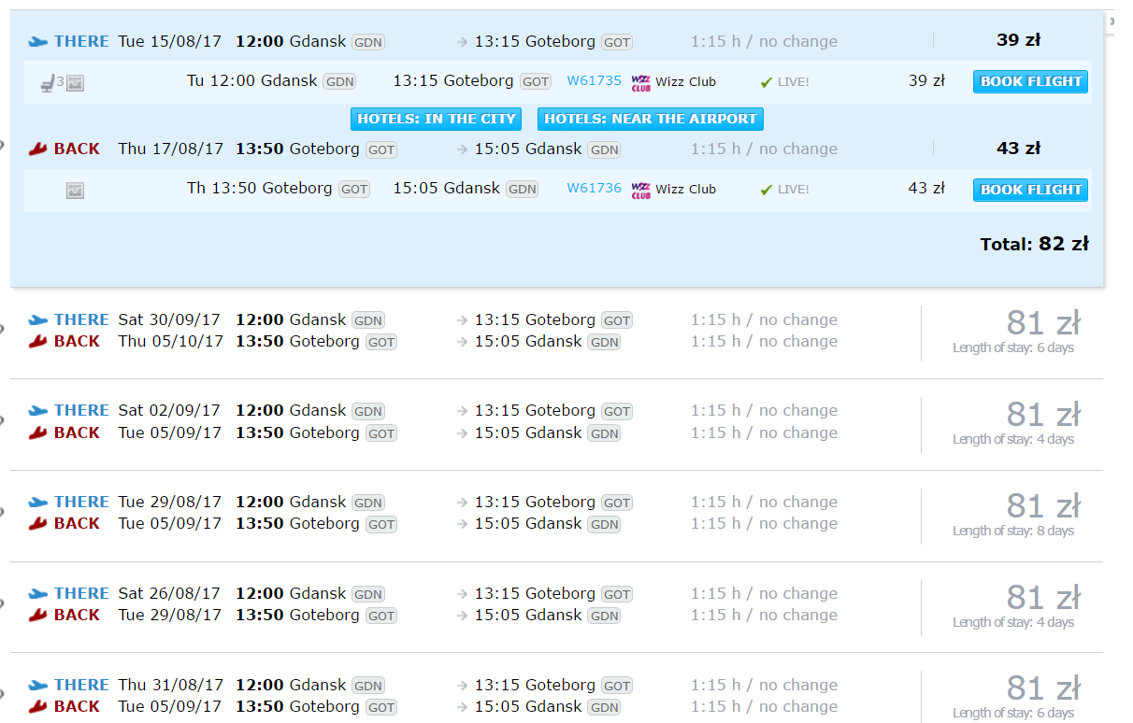Click the Wizz Club logo next to W61736
The width and height of the screenshot is (1133, 723).
click(641, 190)
